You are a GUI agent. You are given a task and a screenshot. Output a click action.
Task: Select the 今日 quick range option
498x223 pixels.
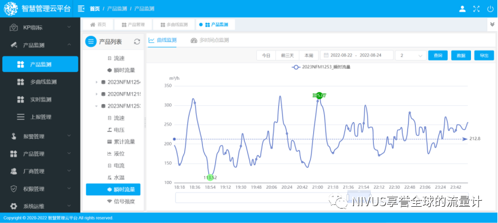[266, 55]
